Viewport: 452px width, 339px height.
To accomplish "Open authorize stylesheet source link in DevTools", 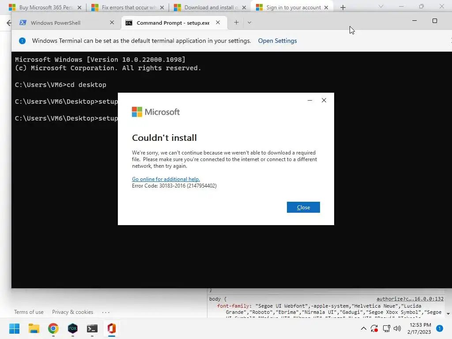I will (x=410, y=299).
